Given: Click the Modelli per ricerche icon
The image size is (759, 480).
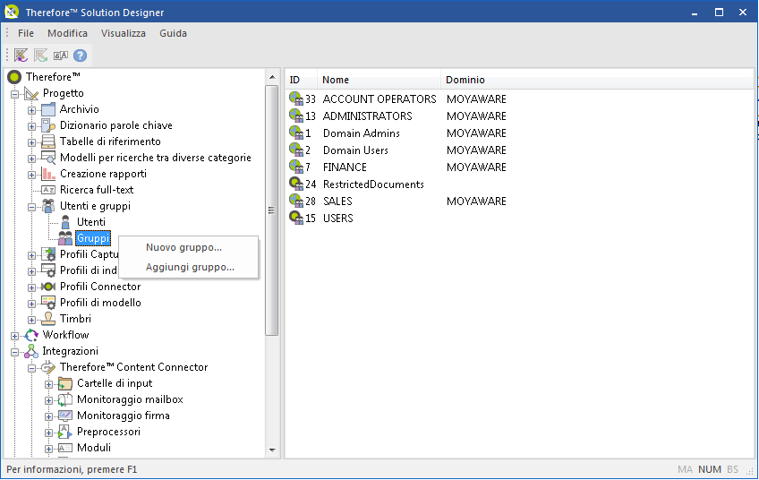Looking at the screenshot, I should tap(48, 158).
